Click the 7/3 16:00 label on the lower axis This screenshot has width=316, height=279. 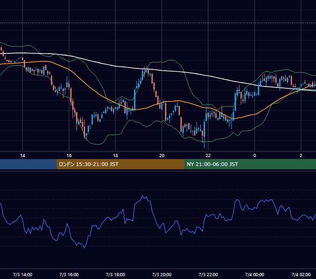pos(69,274)
